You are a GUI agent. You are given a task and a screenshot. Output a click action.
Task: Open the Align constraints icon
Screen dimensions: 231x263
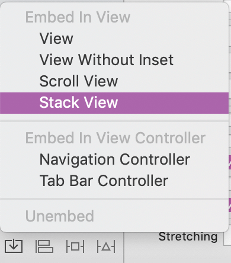[44, 246]
